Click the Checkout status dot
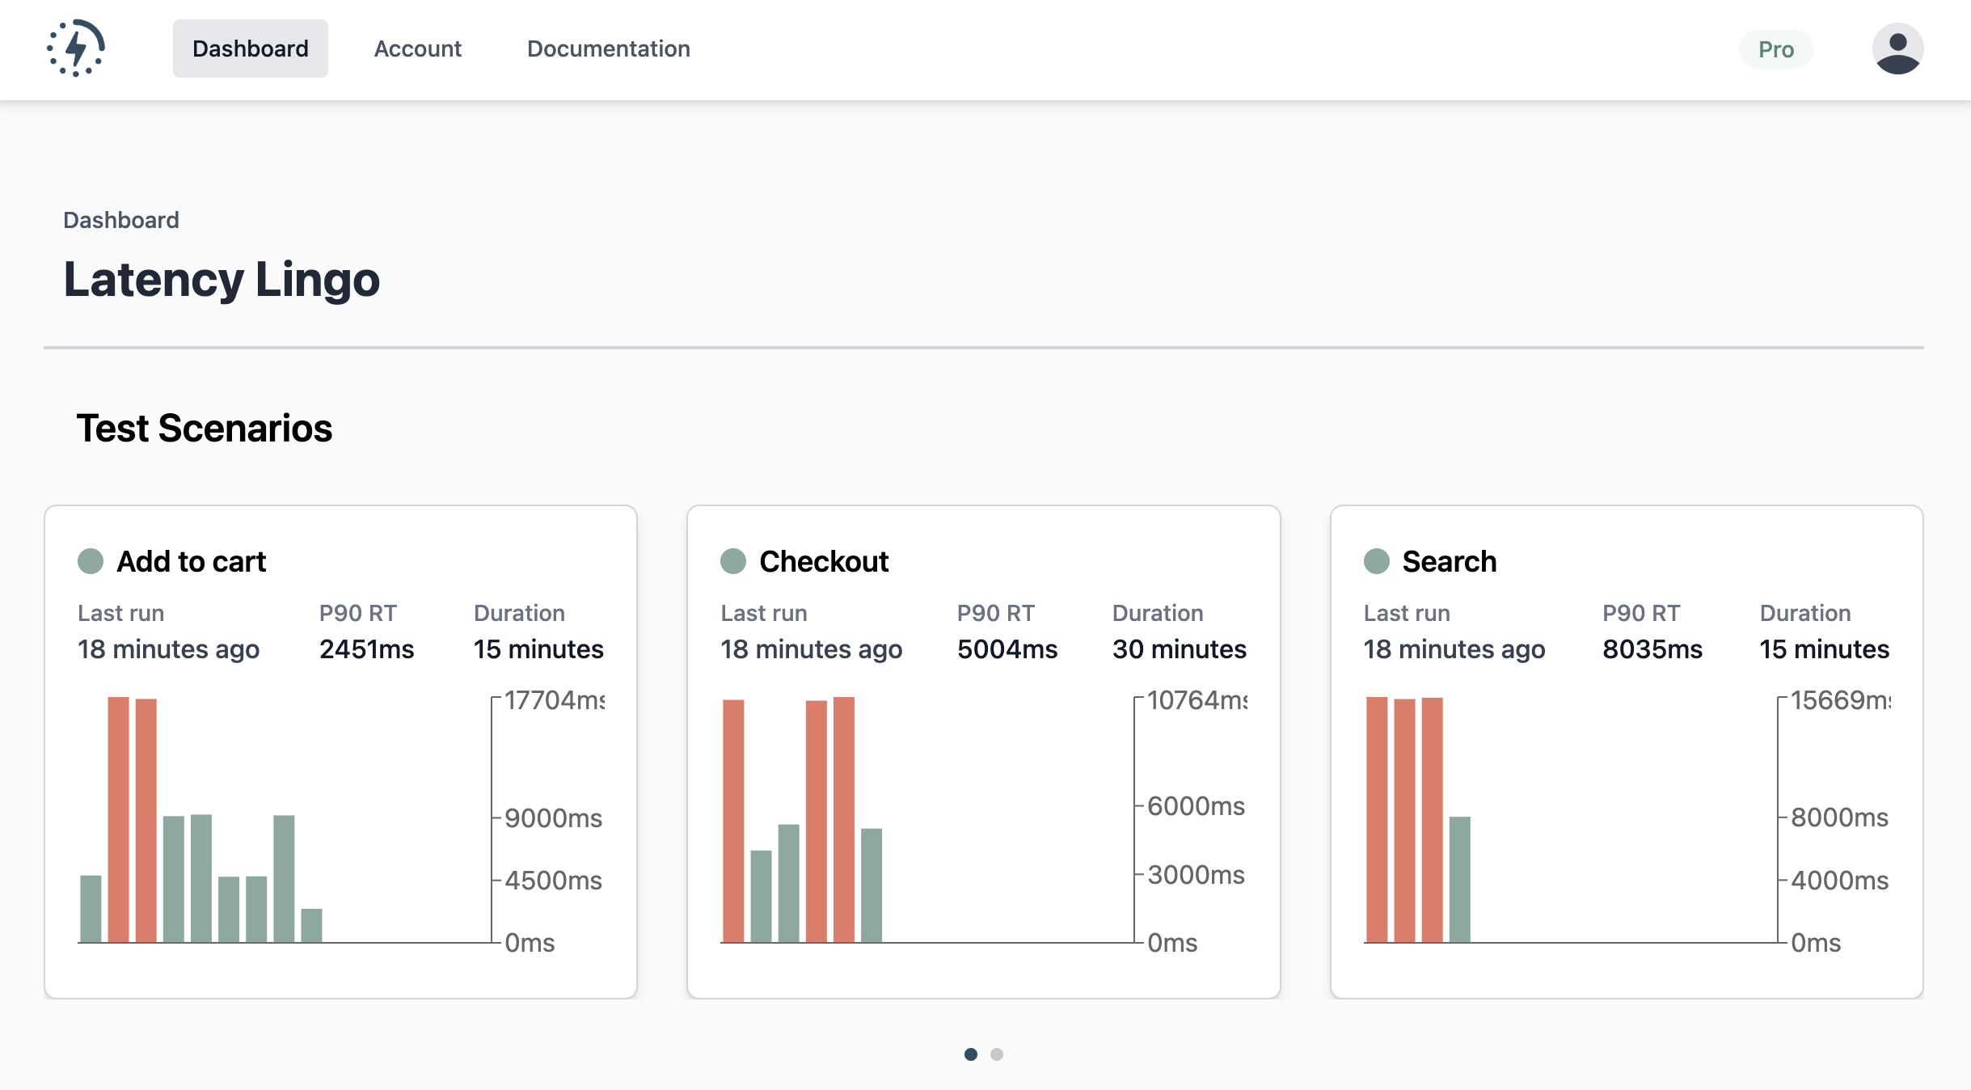This screenshot has height=1090, width=1971. point(733,561)
